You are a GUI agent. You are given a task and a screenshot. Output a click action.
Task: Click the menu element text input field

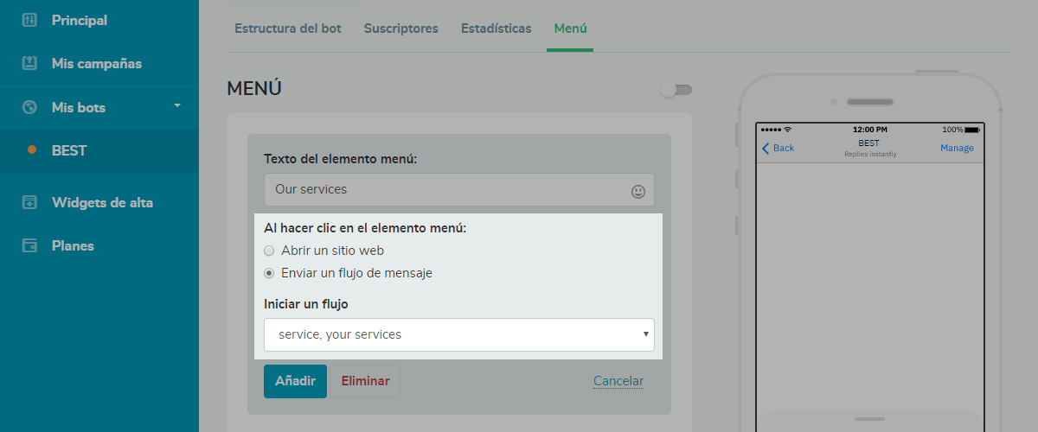click(x=445, y=189)
